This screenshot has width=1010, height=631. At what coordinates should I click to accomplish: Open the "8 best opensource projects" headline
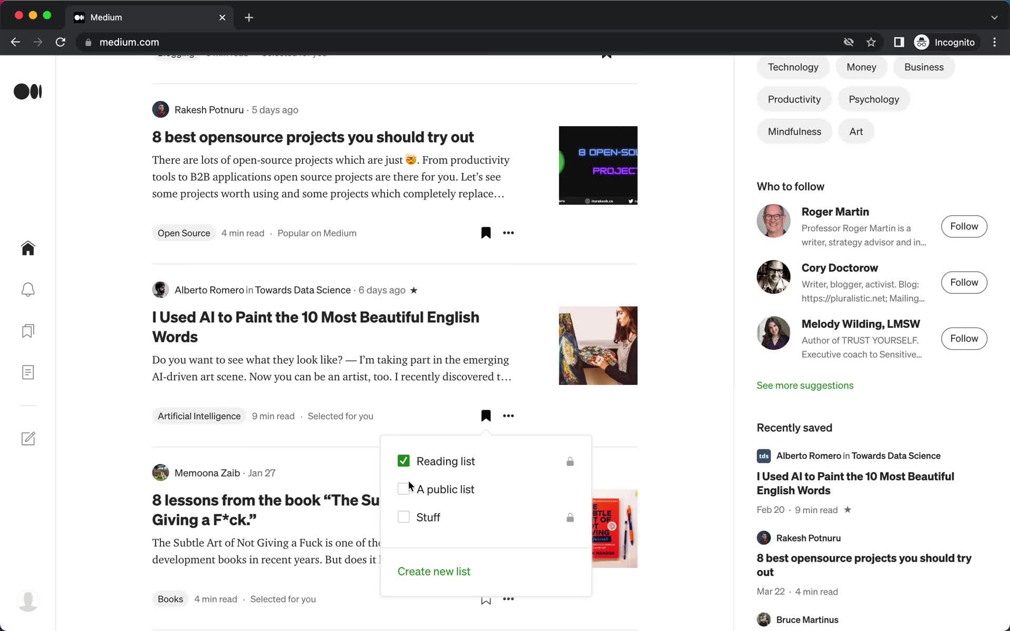click(313, 137)
